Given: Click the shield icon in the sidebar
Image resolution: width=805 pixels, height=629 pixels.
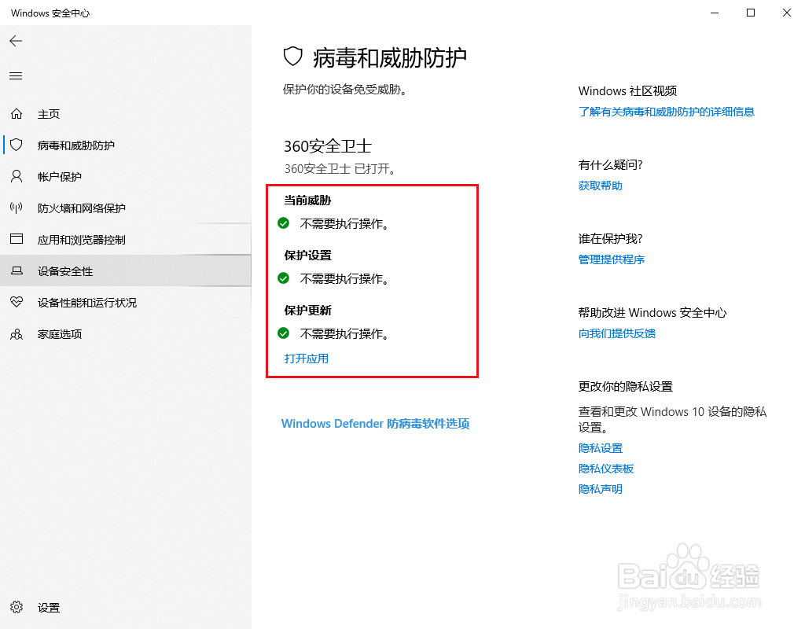Looking at the screenshot, I should (17, 145).
